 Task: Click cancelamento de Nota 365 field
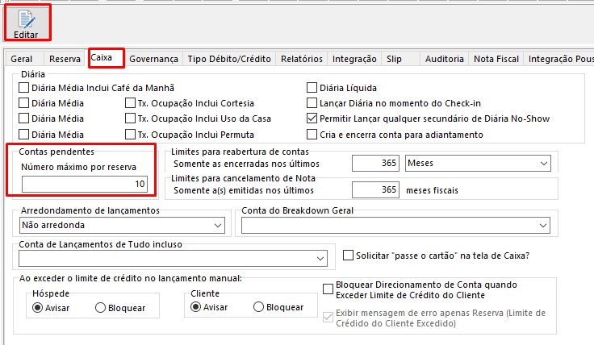point(375,189)
